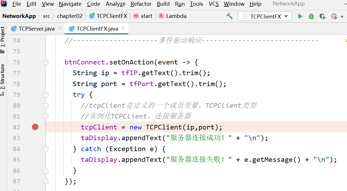The width and height of the screenshot is (347, 191).
Task: Collapse the catch block at line 84
Action: point(45,149)
